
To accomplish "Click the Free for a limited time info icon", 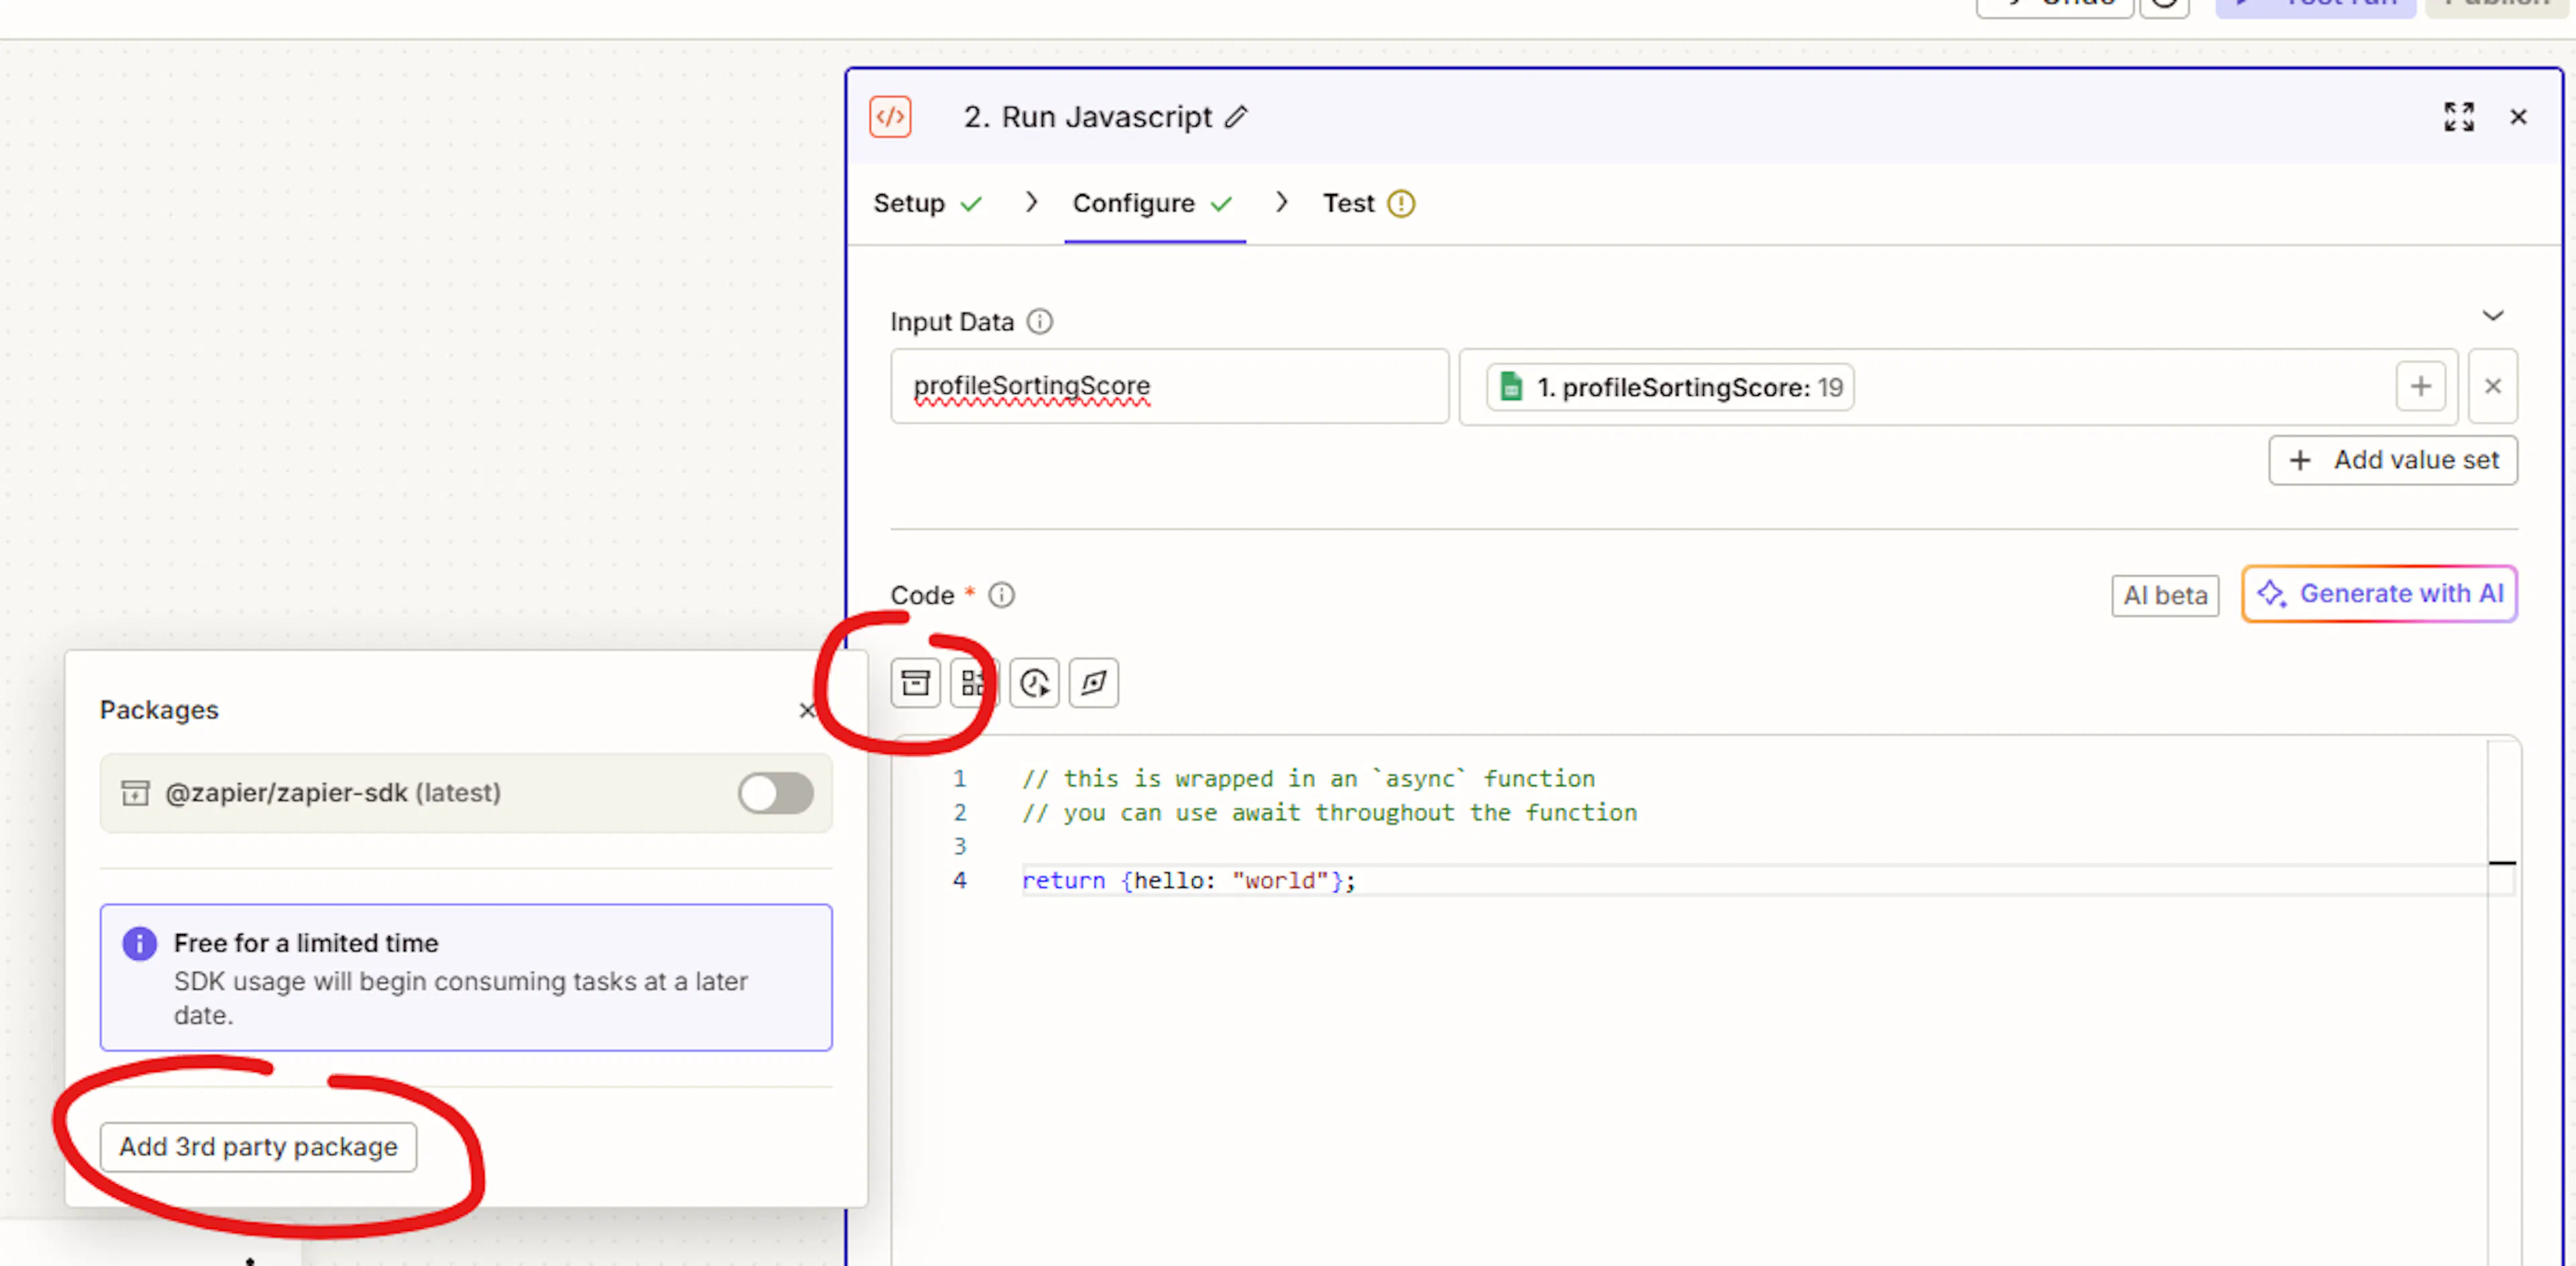I will click(x=139, y=943).
